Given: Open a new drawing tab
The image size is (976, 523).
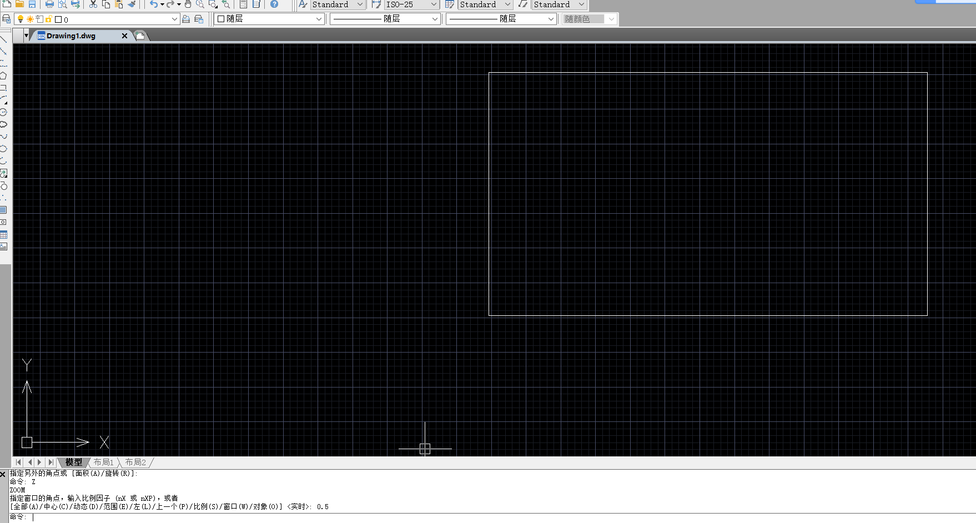Looking at the screenshot, I should tap(140, 36).
